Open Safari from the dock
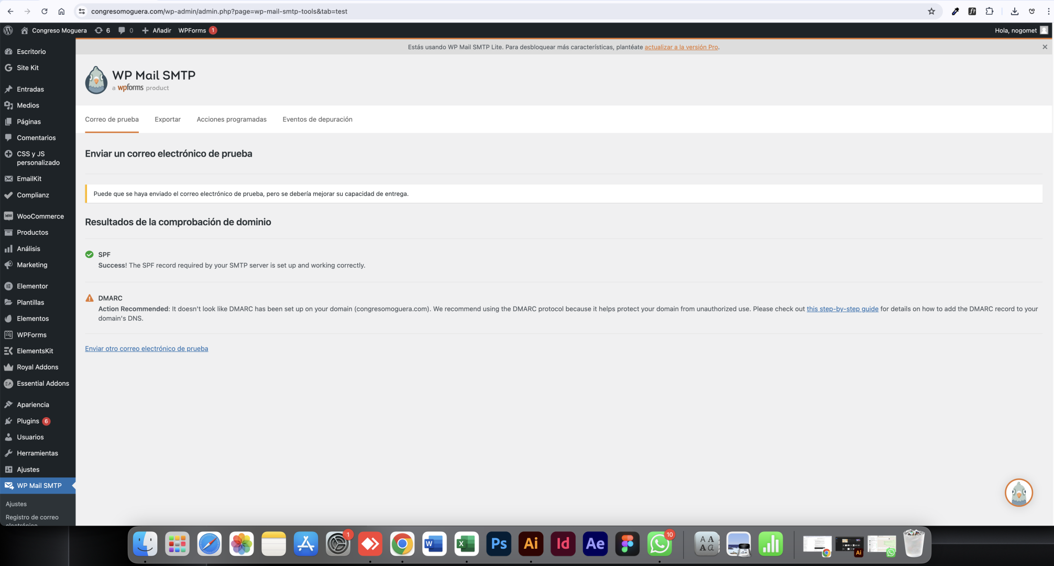The height and width of the screenshot is (566, 1054). [x=209, y=544]
